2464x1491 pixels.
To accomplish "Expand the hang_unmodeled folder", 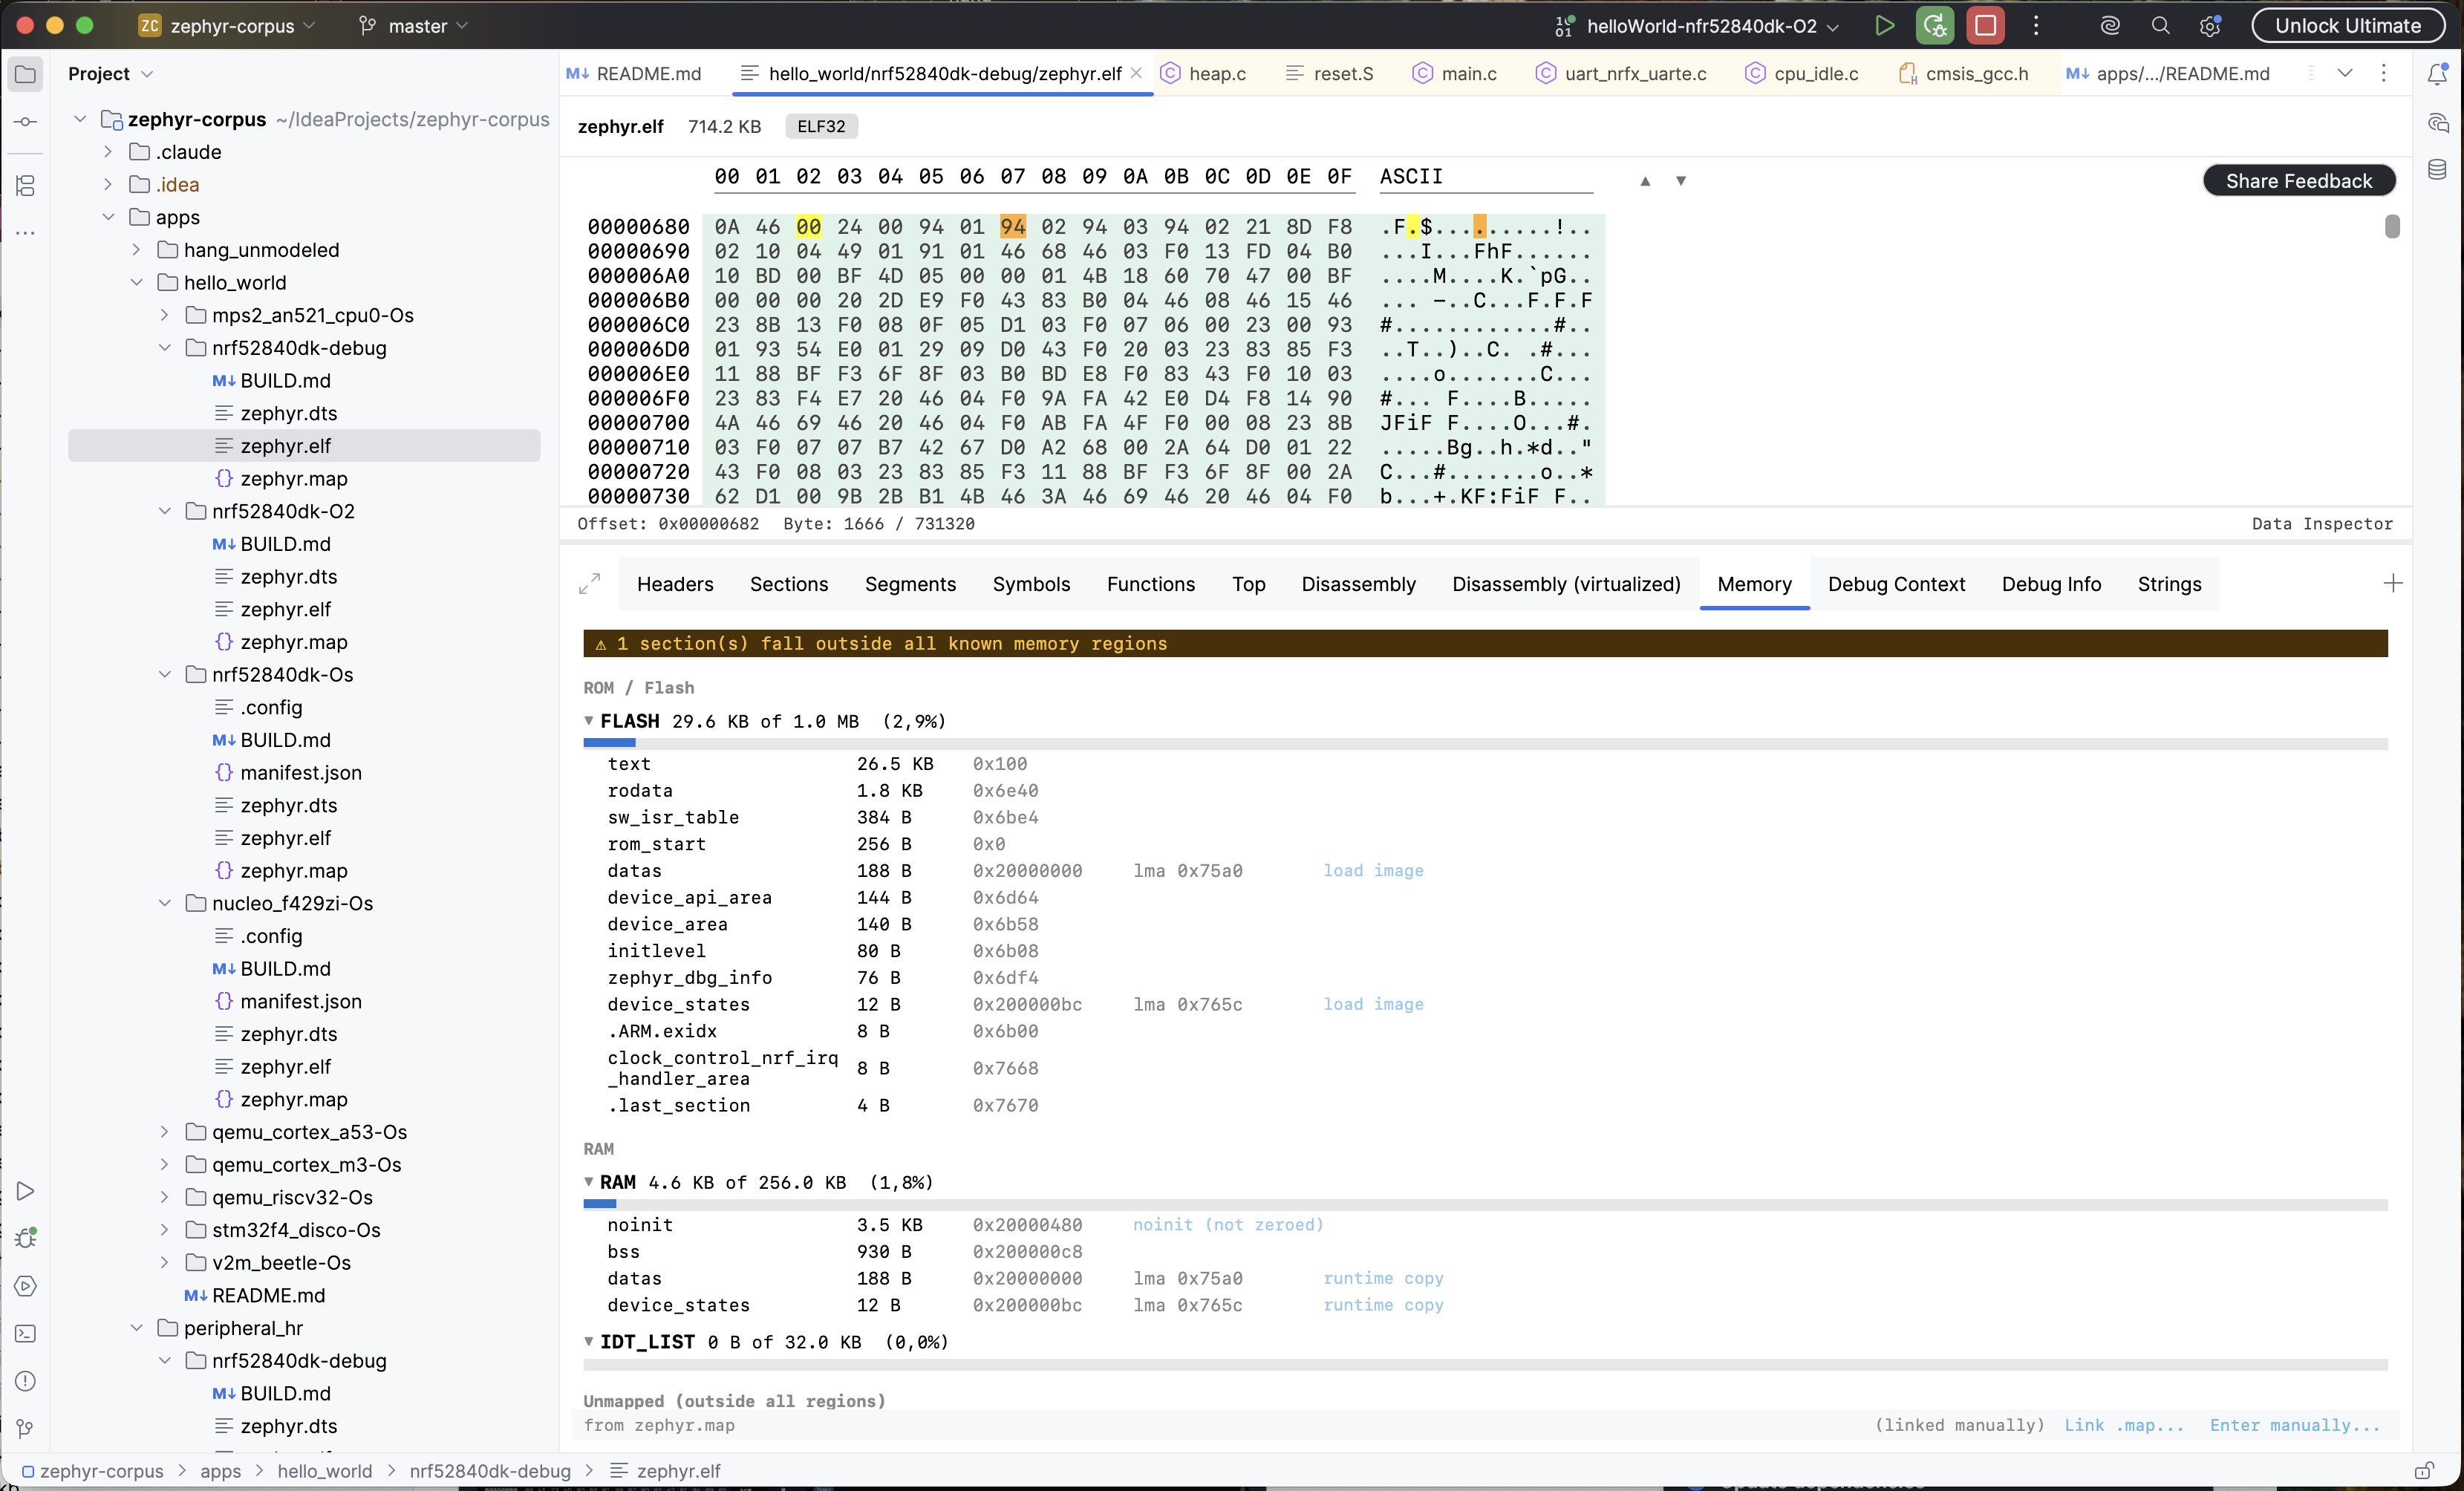I will pos(137,250).
